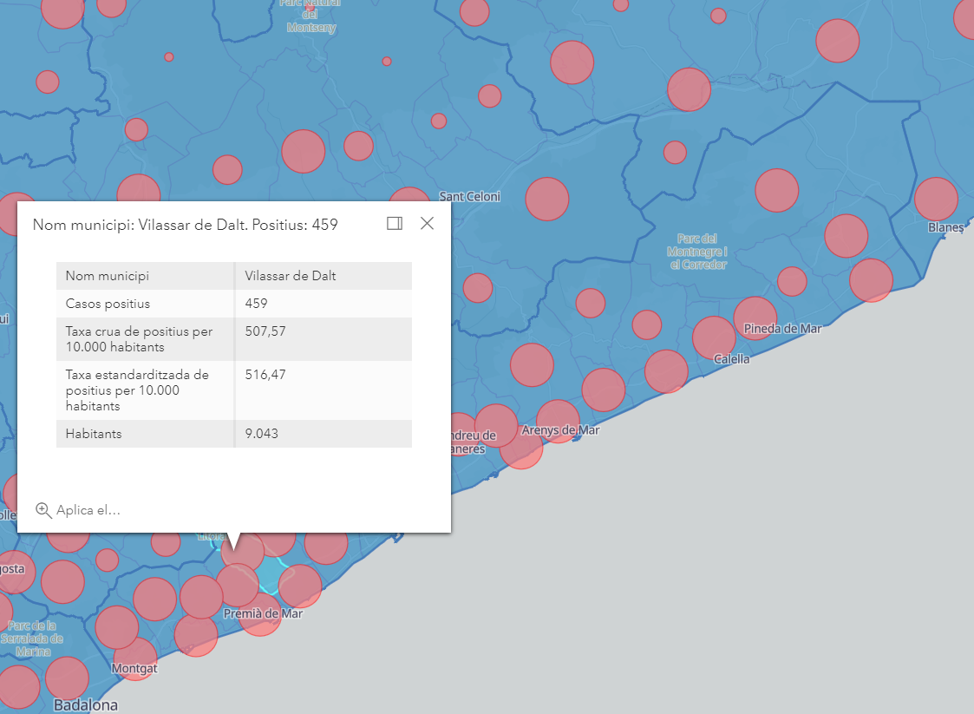Click the Badalona map label

point(86,705)
